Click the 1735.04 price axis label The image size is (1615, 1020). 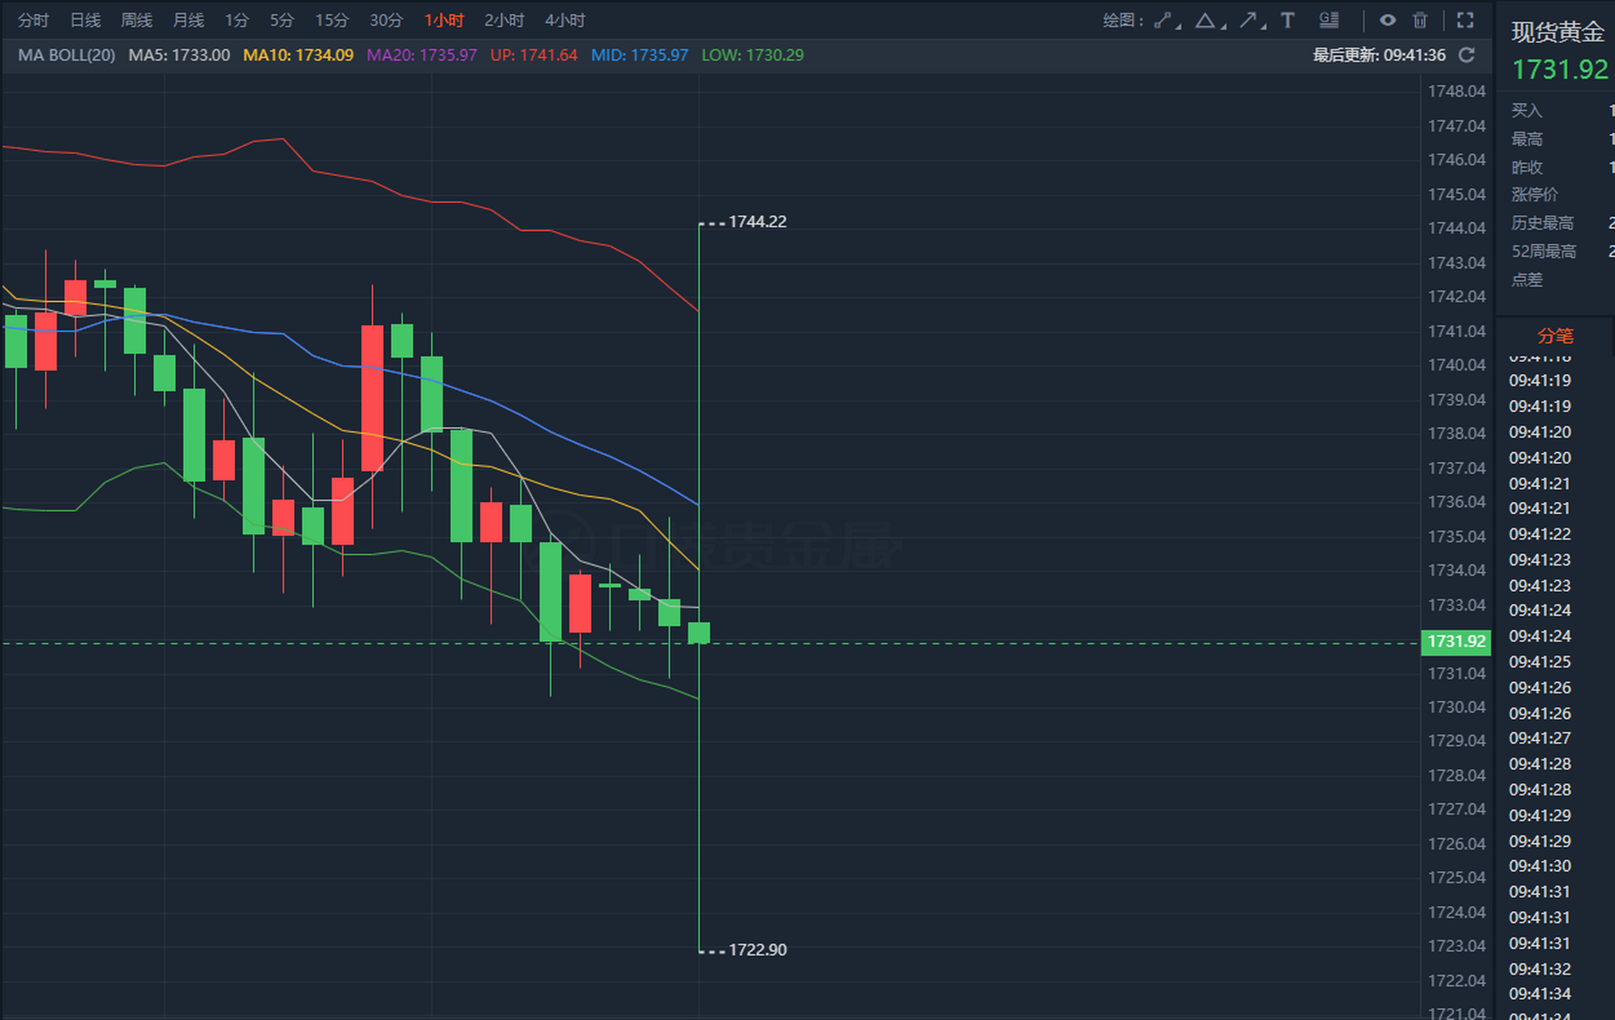(1456, 536)
